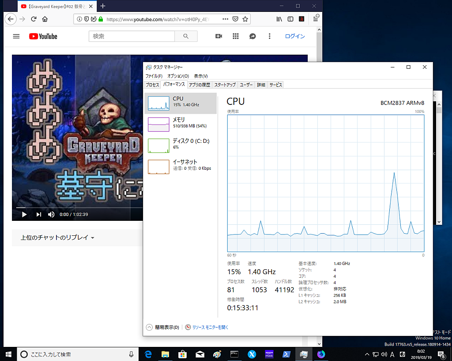Close the Graveyard Keeper browser tab
Image resolution: width=452 pixels, height=361 pixels.
[91, 6]
